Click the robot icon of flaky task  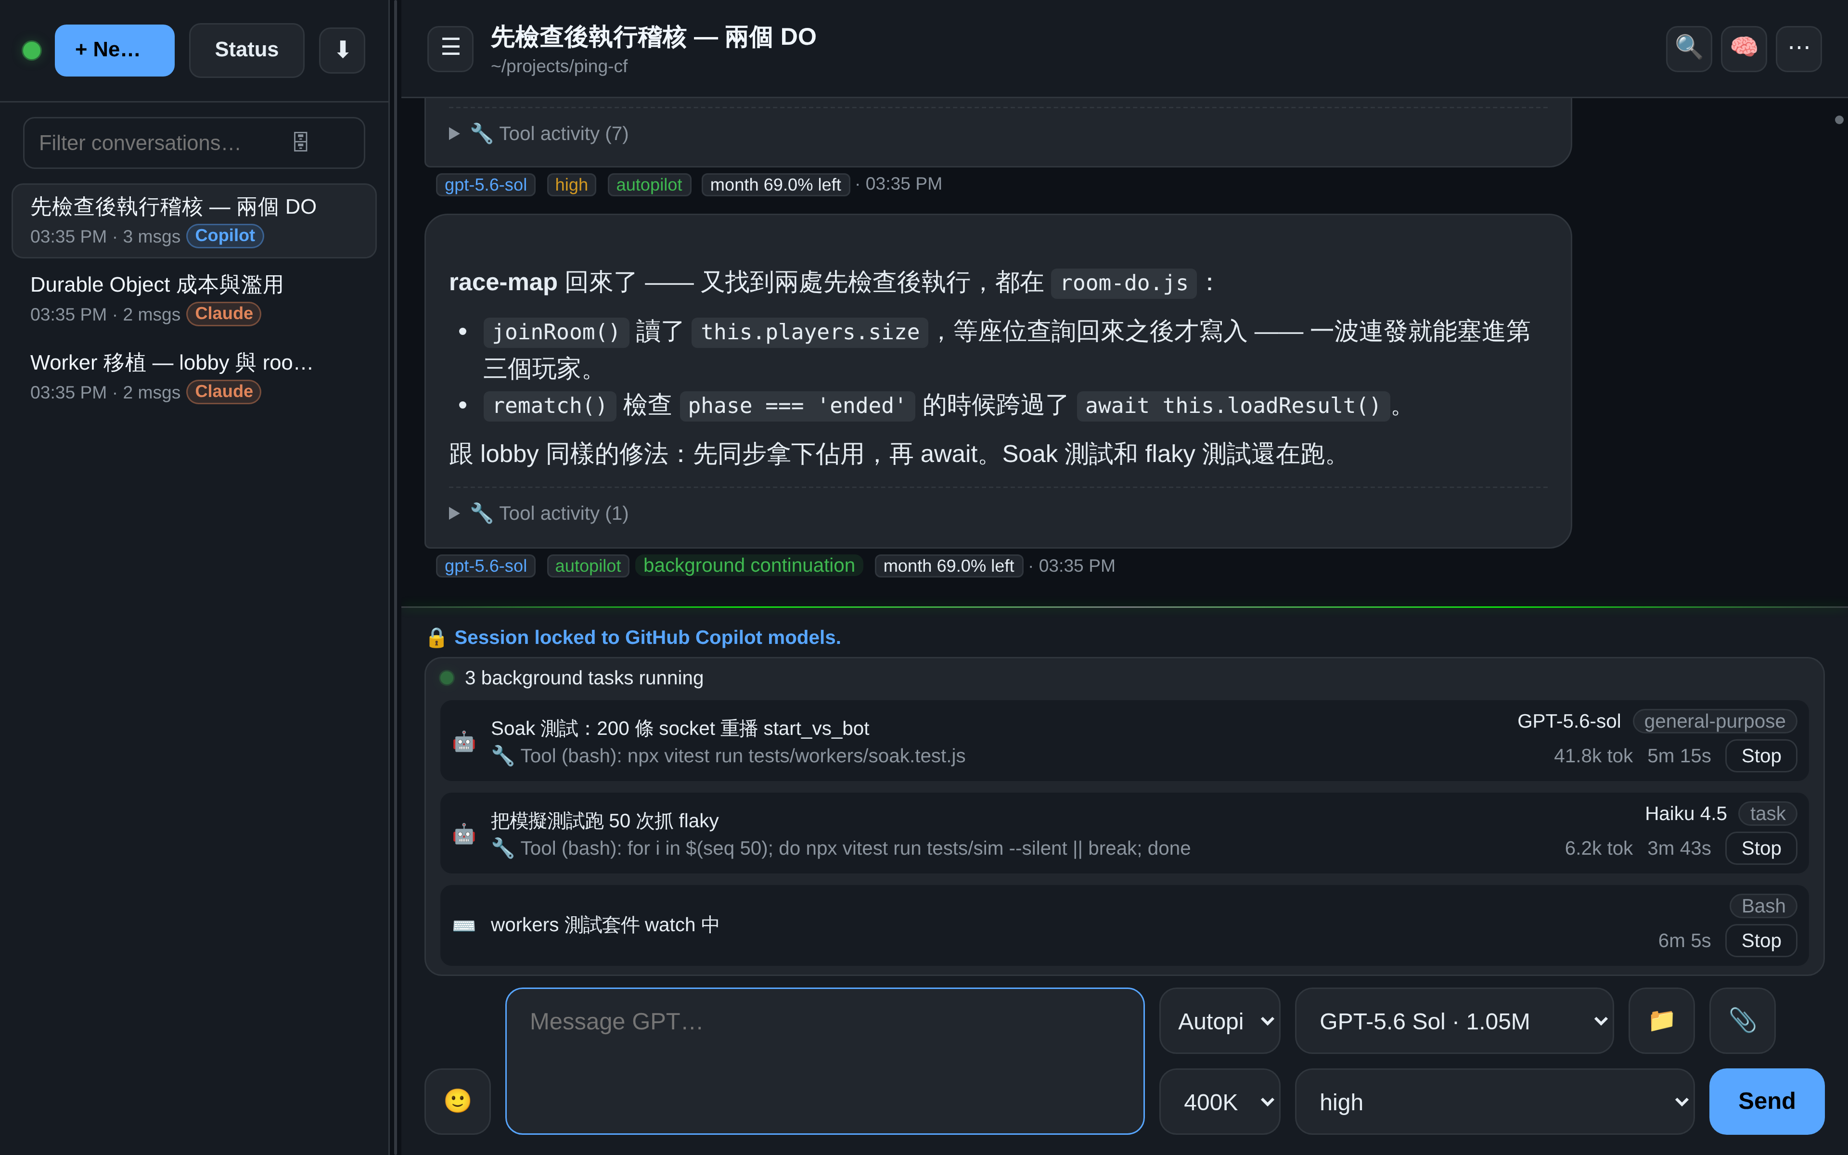463,834
